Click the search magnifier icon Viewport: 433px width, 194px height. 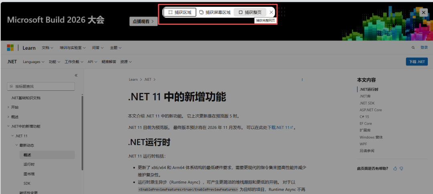coord(413,48)
